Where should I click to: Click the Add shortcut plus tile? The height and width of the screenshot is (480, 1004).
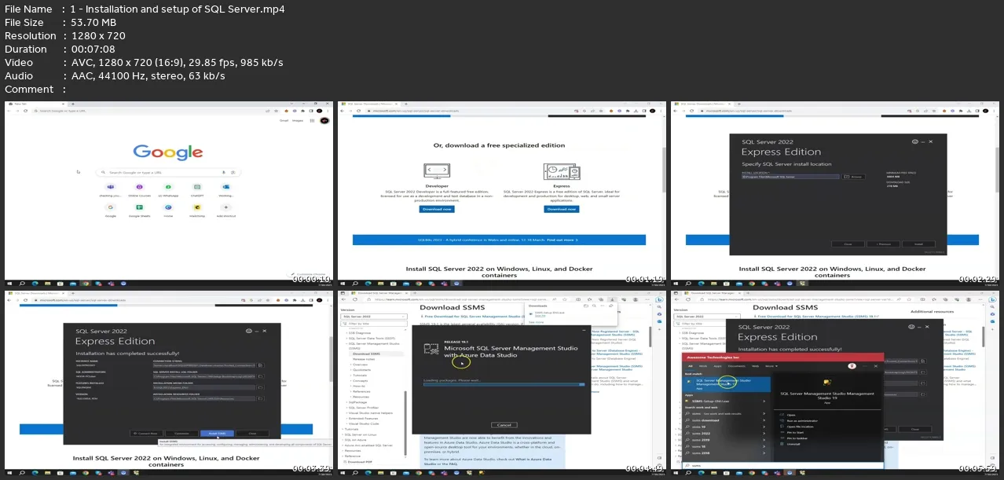[225, 209]
